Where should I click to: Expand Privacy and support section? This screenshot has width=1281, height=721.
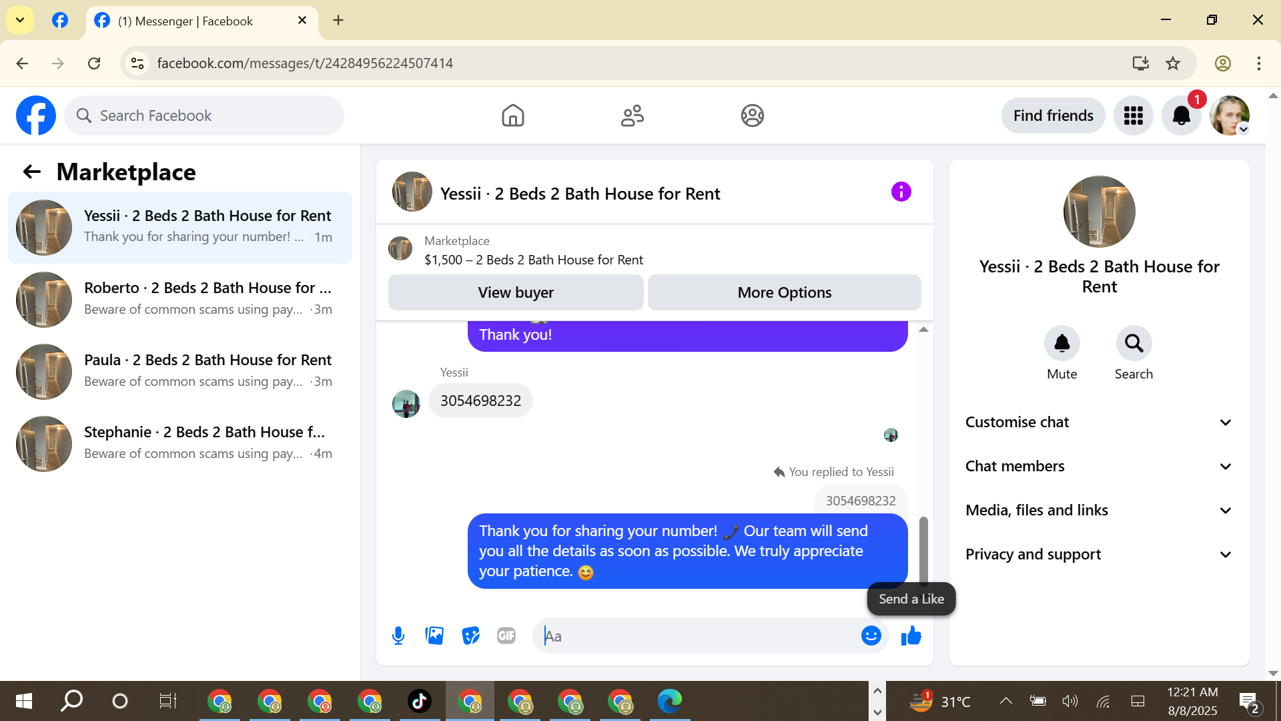(x=1099, y=554)
